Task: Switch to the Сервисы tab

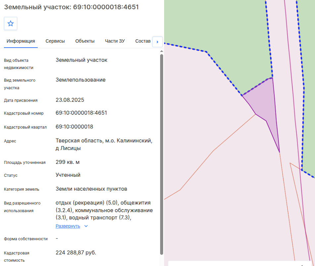Action: coord(55,41)
